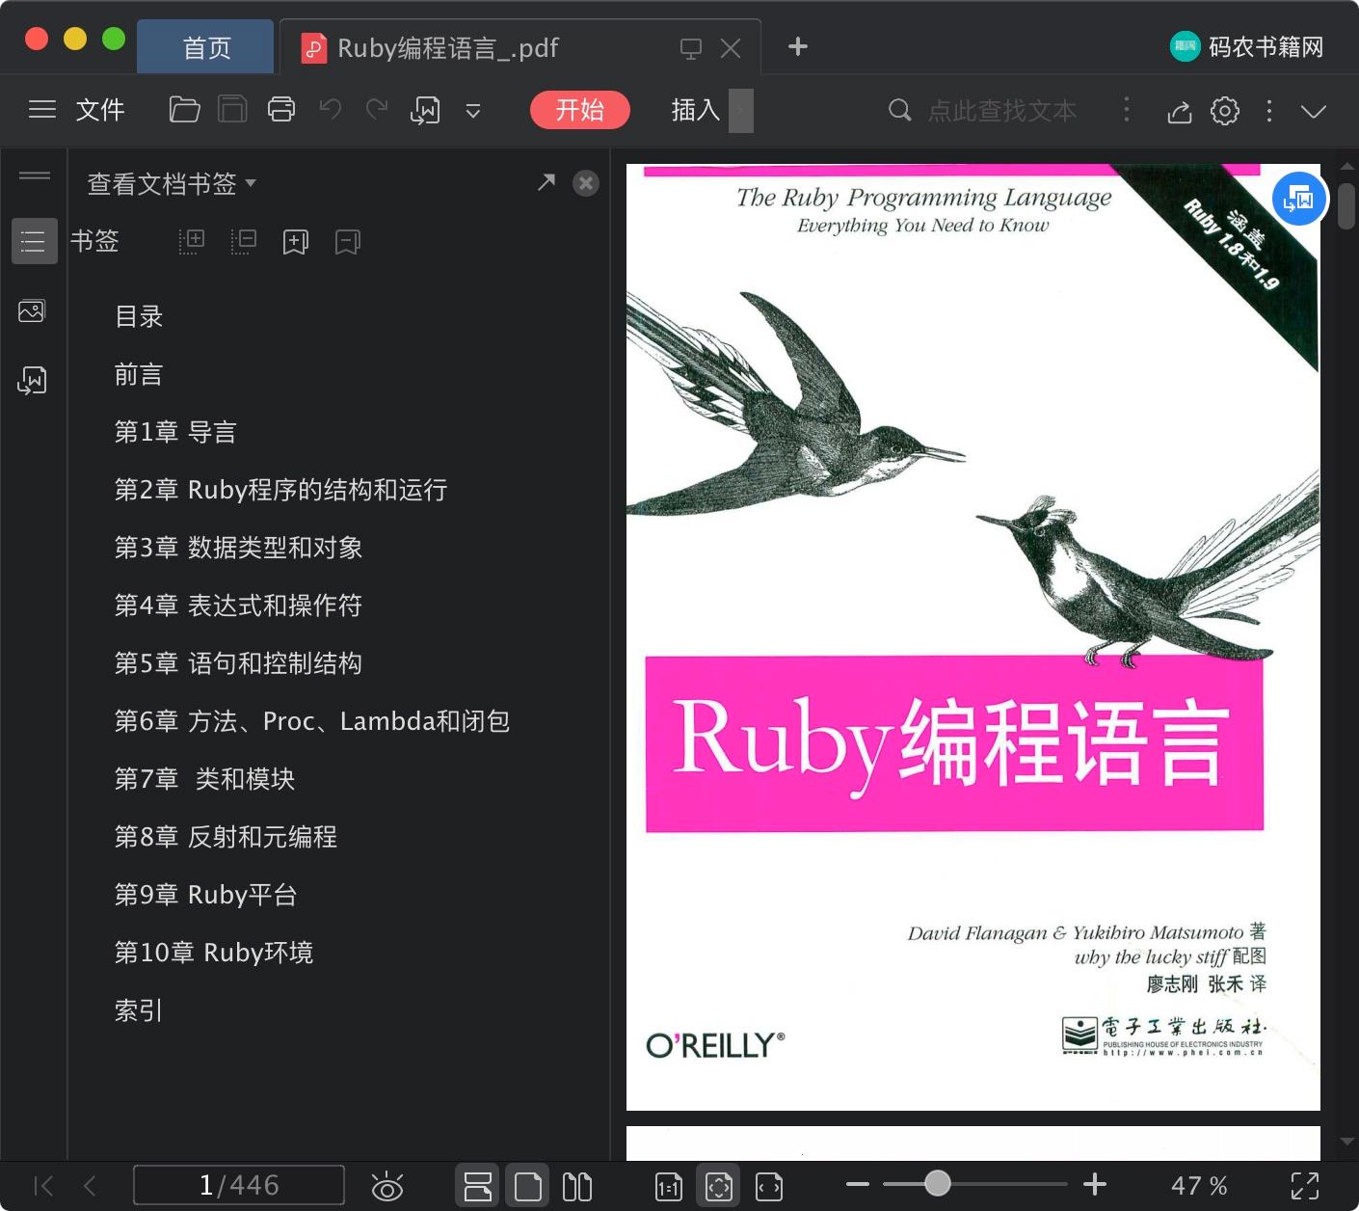The image size is (1359, 1211).
Task: Go to 第3章 数据类型和对象
Action: coord(238,548)
